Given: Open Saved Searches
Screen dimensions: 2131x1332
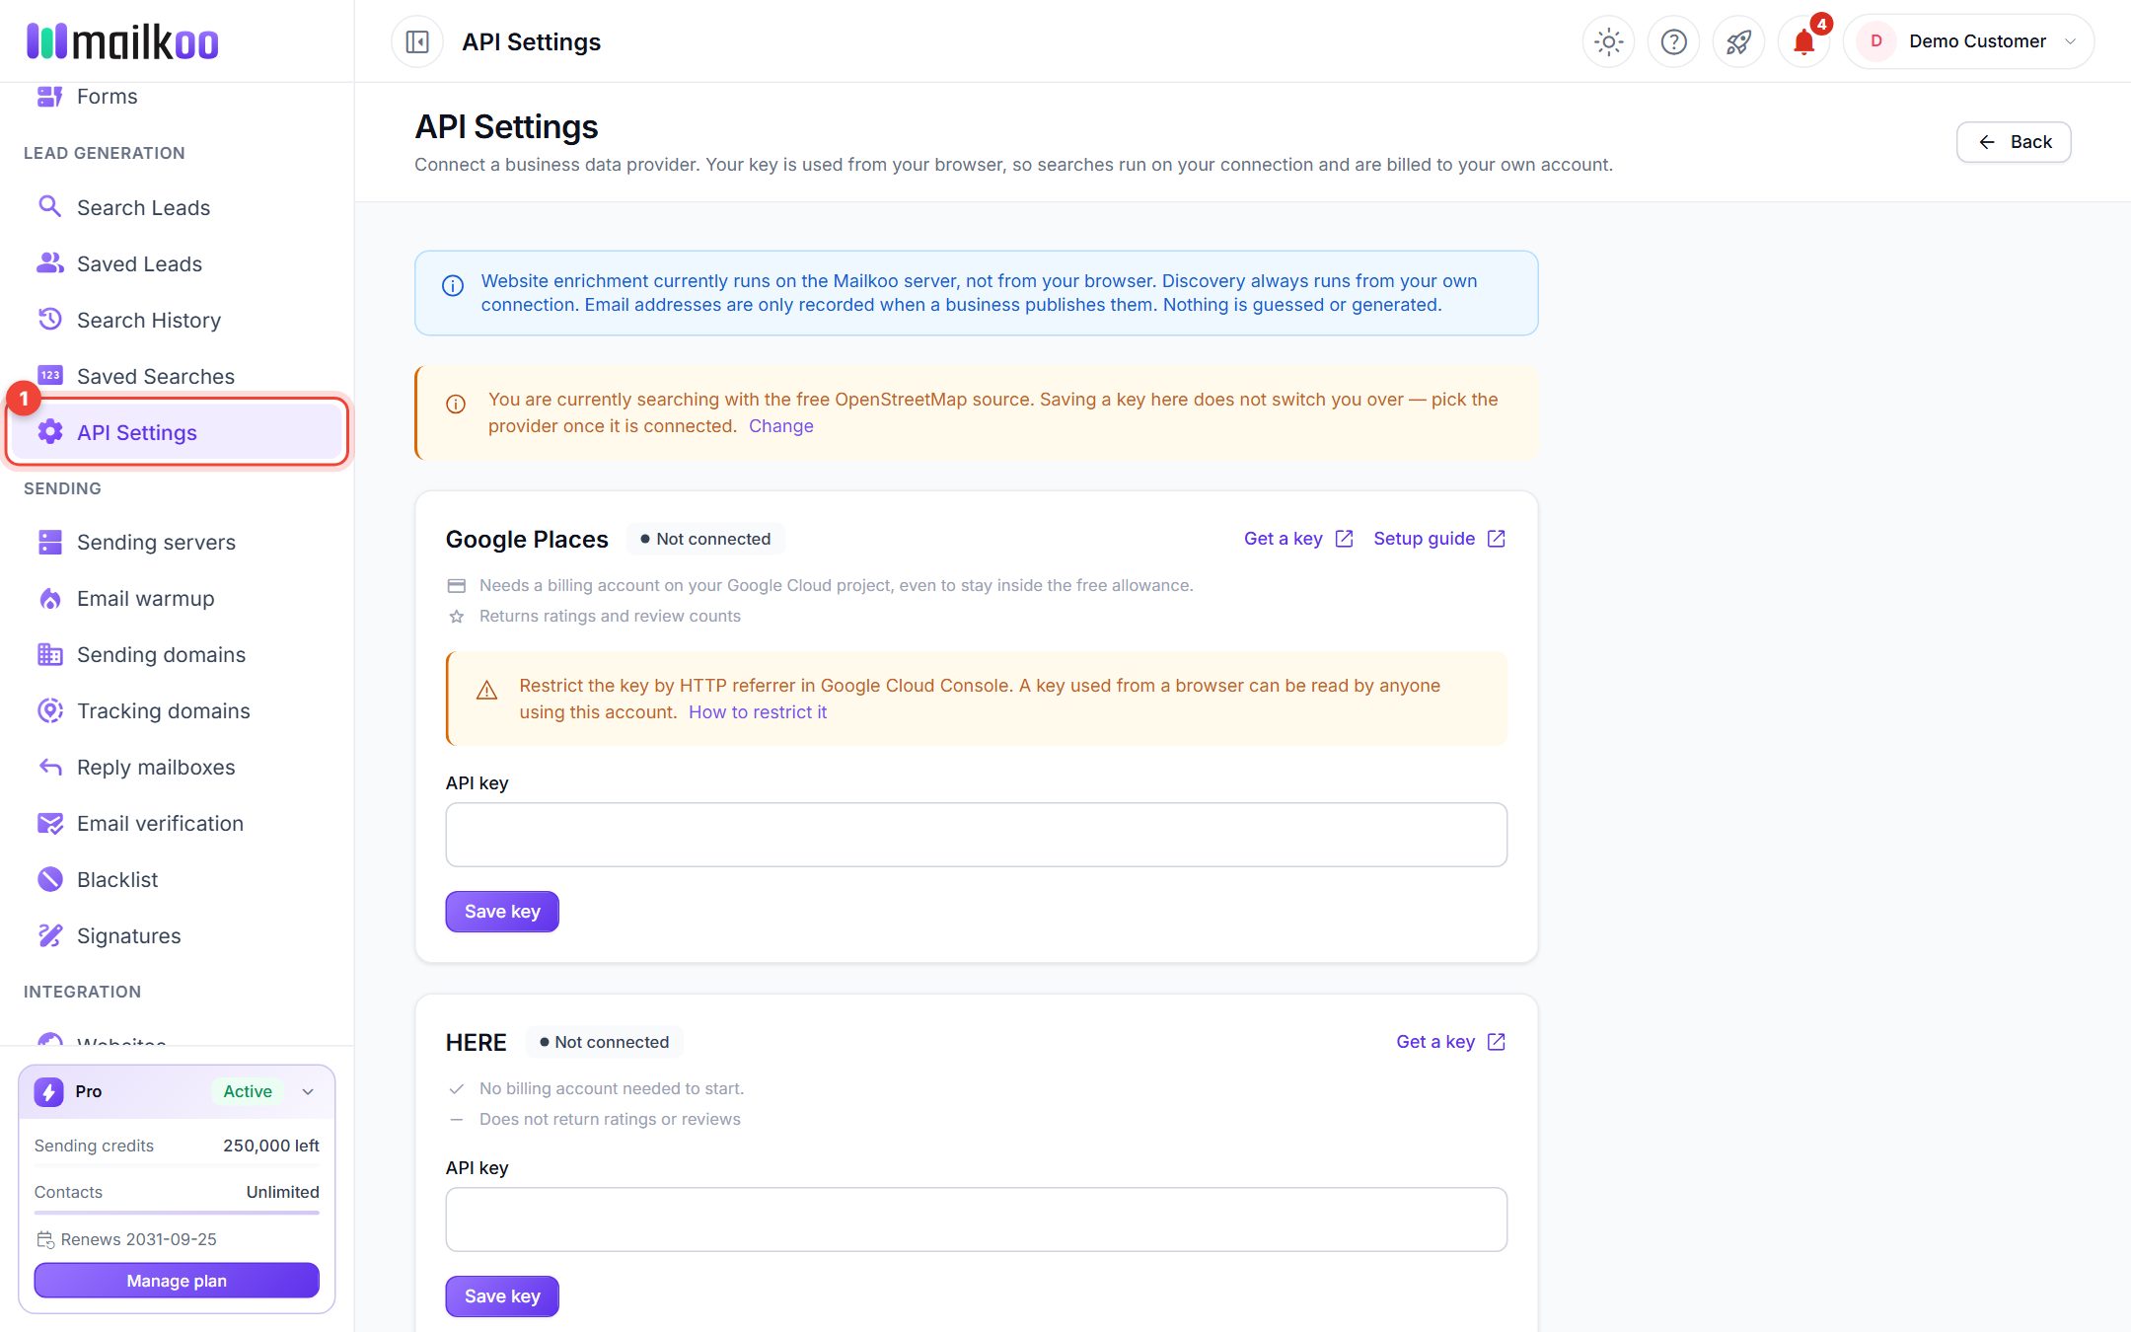Looking at the screenshot, I should click(x=177, y=376).
